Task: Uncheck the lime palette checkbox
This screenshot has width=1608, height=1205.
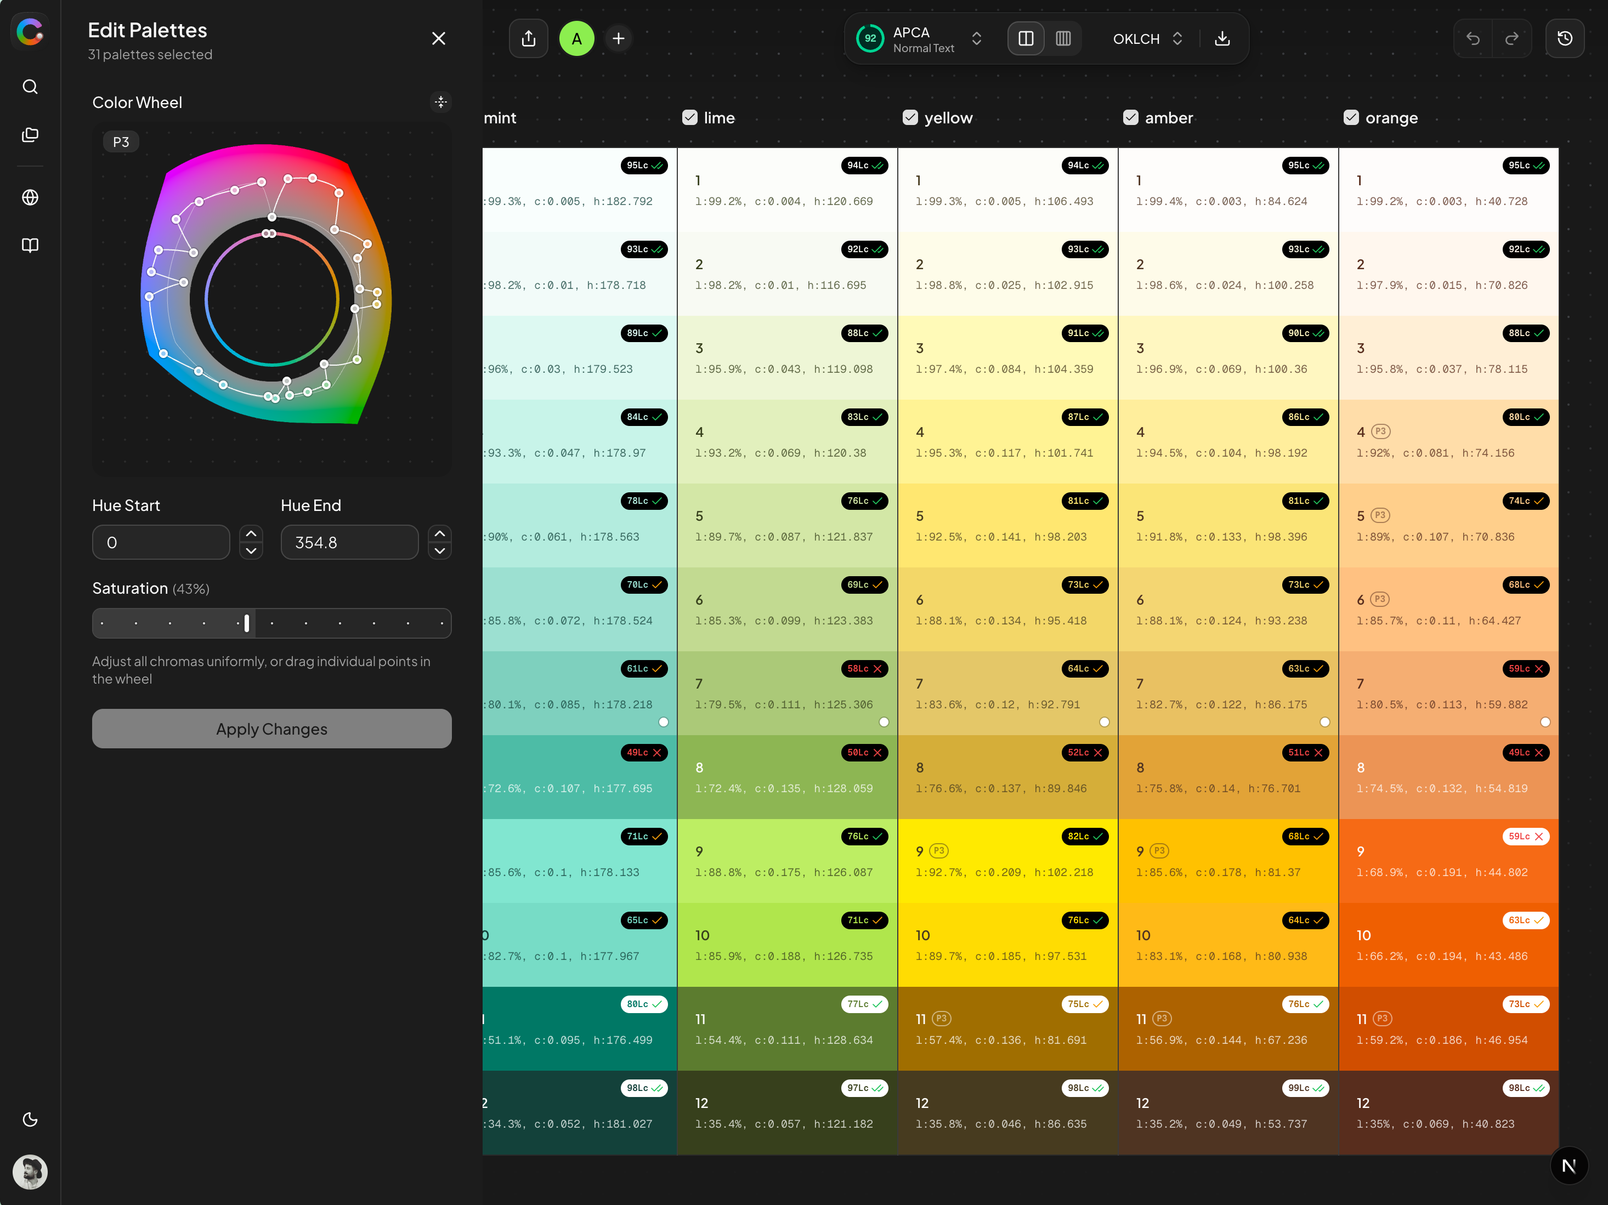Action: 689,117
